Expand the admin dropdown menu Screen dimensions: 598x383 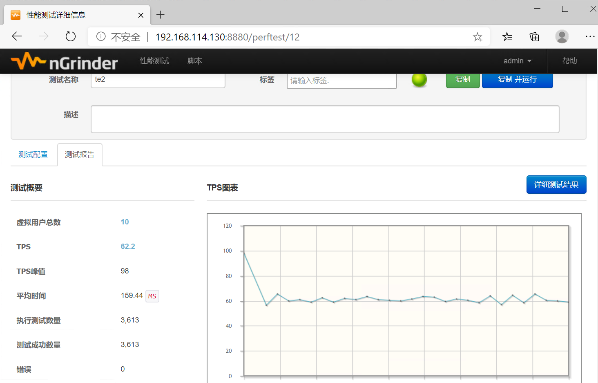click(517, 61)
